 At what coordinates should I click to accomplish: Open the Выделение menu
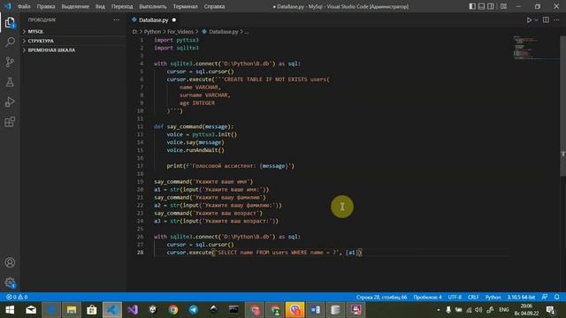75,6
